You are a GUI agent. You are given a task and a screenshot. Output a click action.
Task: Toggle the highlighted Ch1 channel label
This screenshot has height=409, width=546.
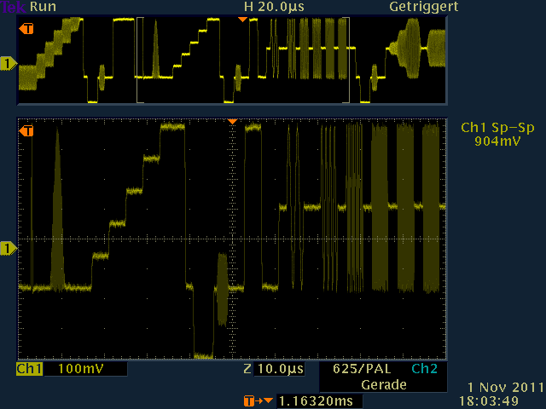tap(30, 370)
